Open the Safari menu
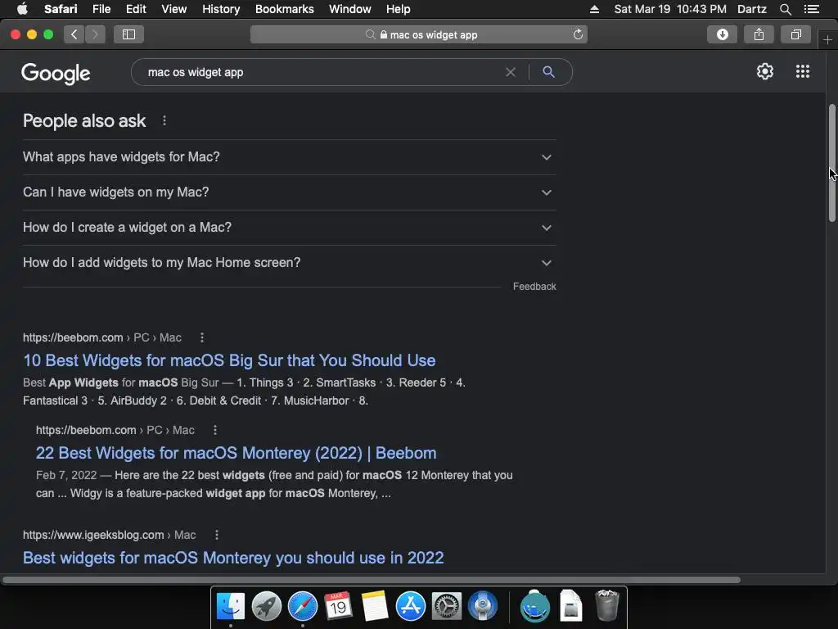Viewport: 838px width, 629px height. (x=61, y=9)
